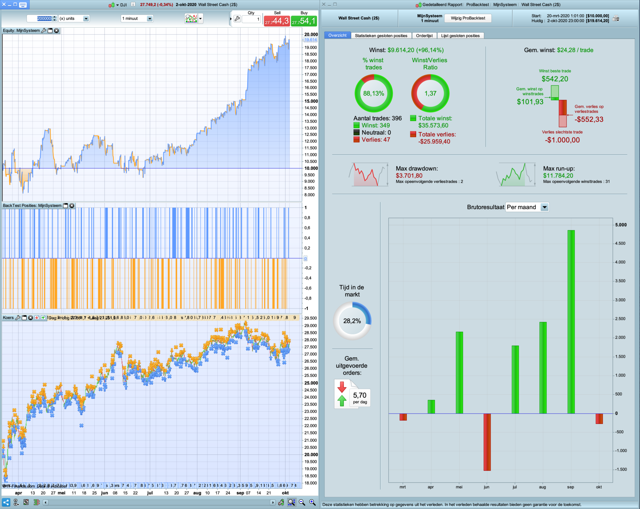Click the print report icon
This screenshot has width=640, height=509.
616,18
